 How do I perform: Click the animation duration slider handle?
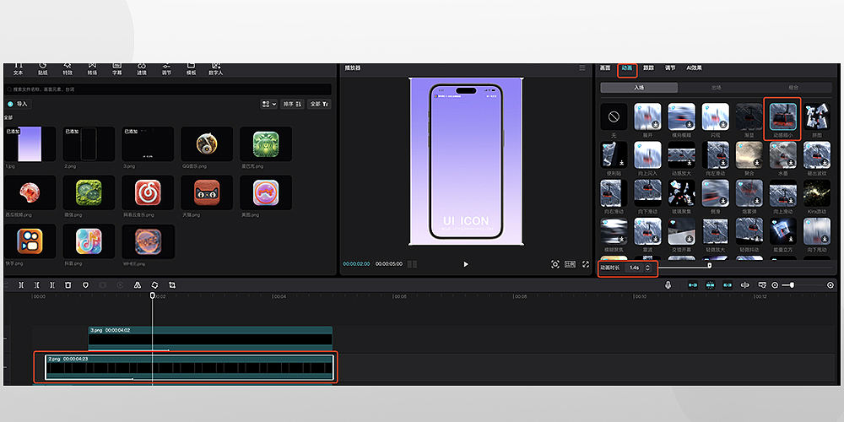[710, 265]
